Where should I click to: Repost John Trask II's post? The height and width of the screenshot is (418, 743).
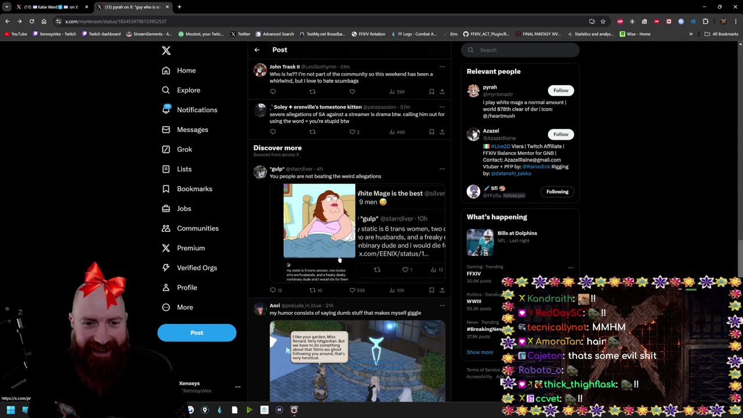click(x=312, y=92)
